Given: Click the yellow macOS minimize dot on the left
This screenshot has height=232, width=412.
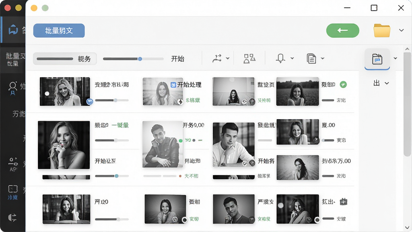Looking at the screenshot, I should point(19,8).
